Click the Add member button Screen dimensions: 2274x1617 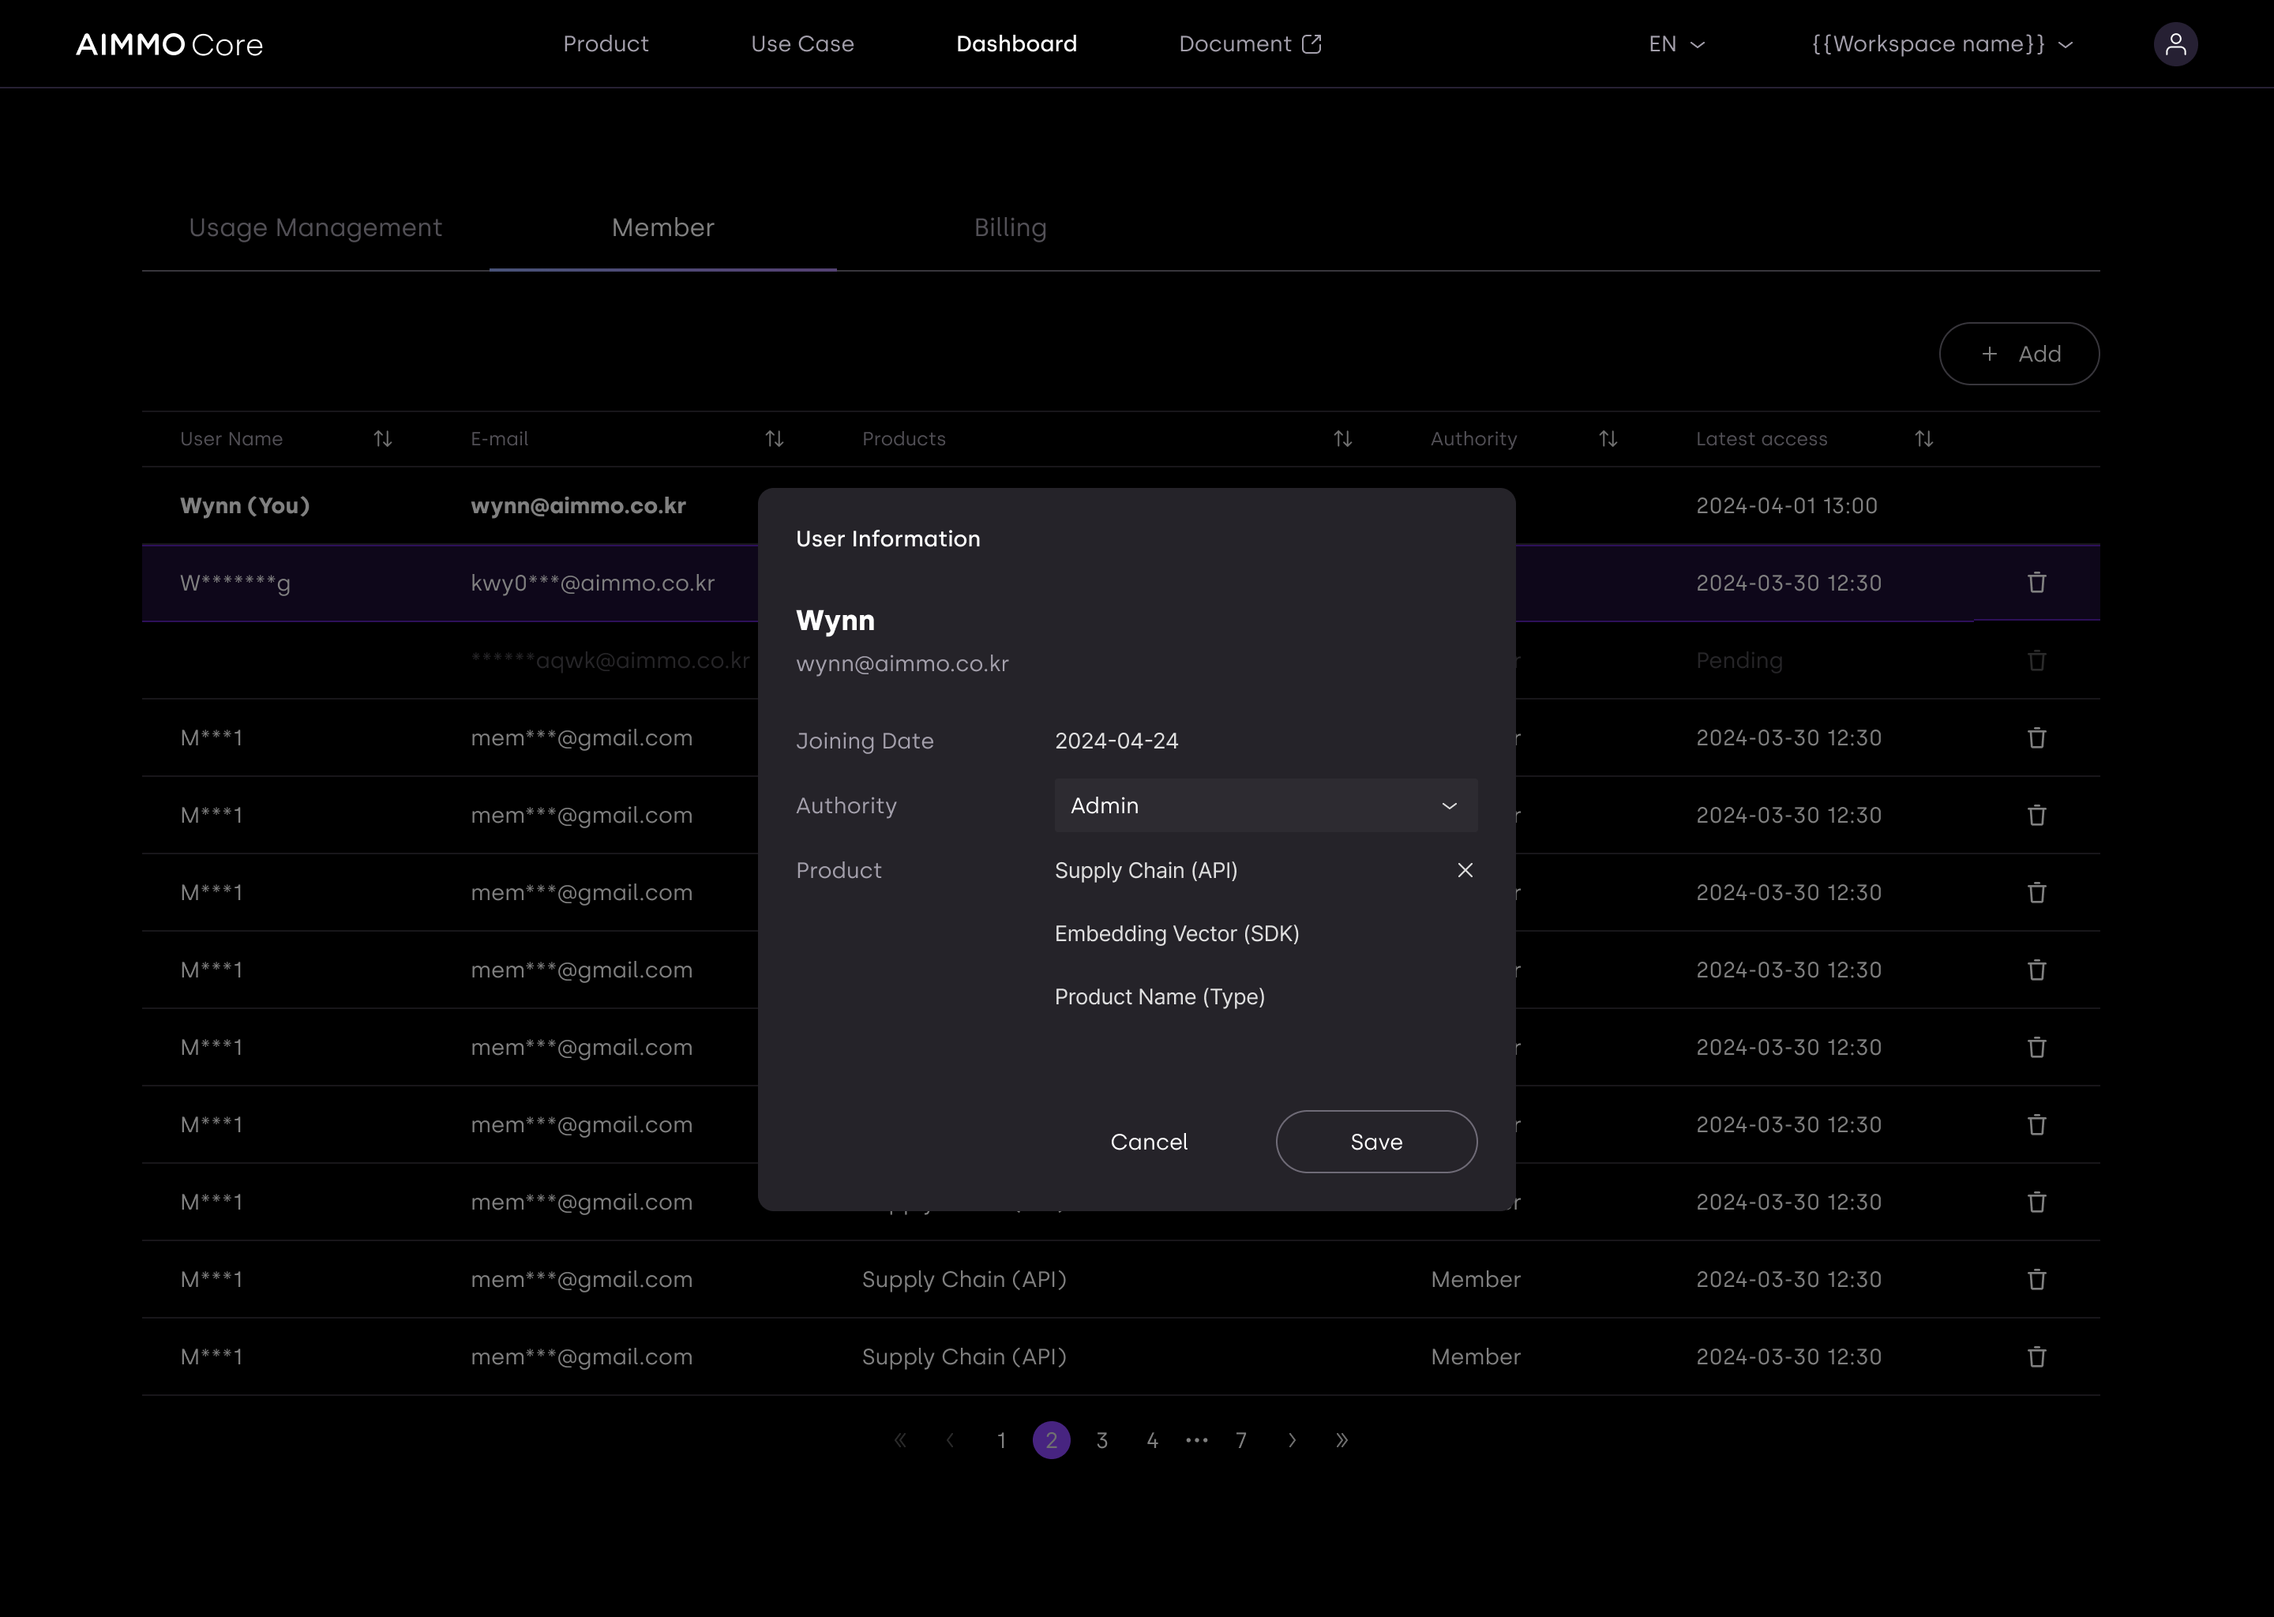(x=2018, y=354)
